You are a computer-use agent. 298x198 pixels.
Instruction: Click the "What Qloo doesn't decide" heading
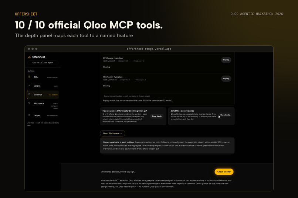(x=182, y=111)
